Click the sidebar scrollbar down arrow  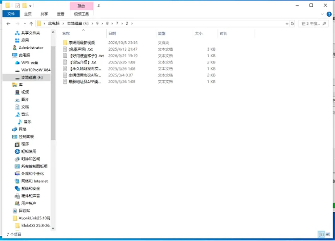coord(53,228)
